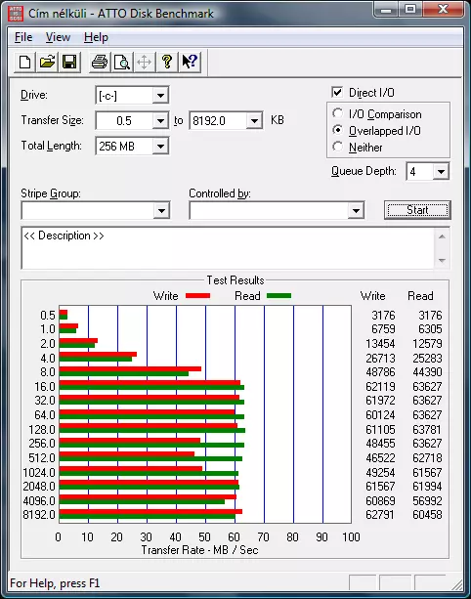Expand the Stripe Group combo box
Screen dimensions: 471x599
(x=161, y=210)
